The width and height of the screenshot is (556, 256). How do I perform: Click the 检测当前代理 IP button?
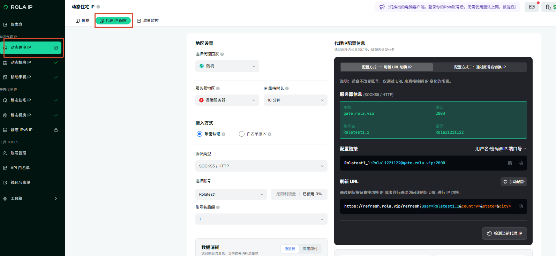tap(505, 233)
